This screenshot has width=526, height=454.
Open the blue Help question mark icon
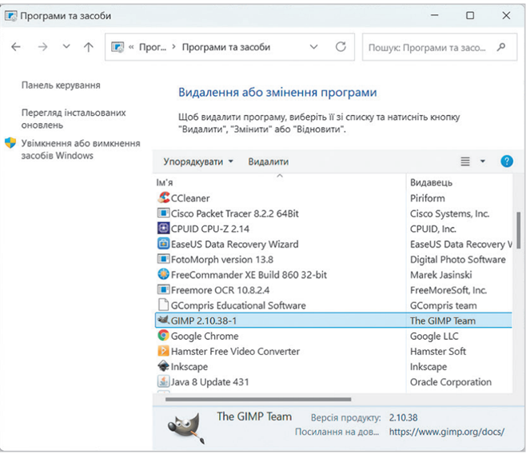click(x=507, y=161)
